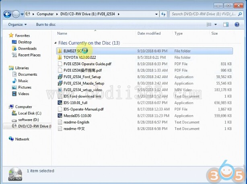Click Burn to disc
This screenshot has height=184, width=247.
[46, 25]
